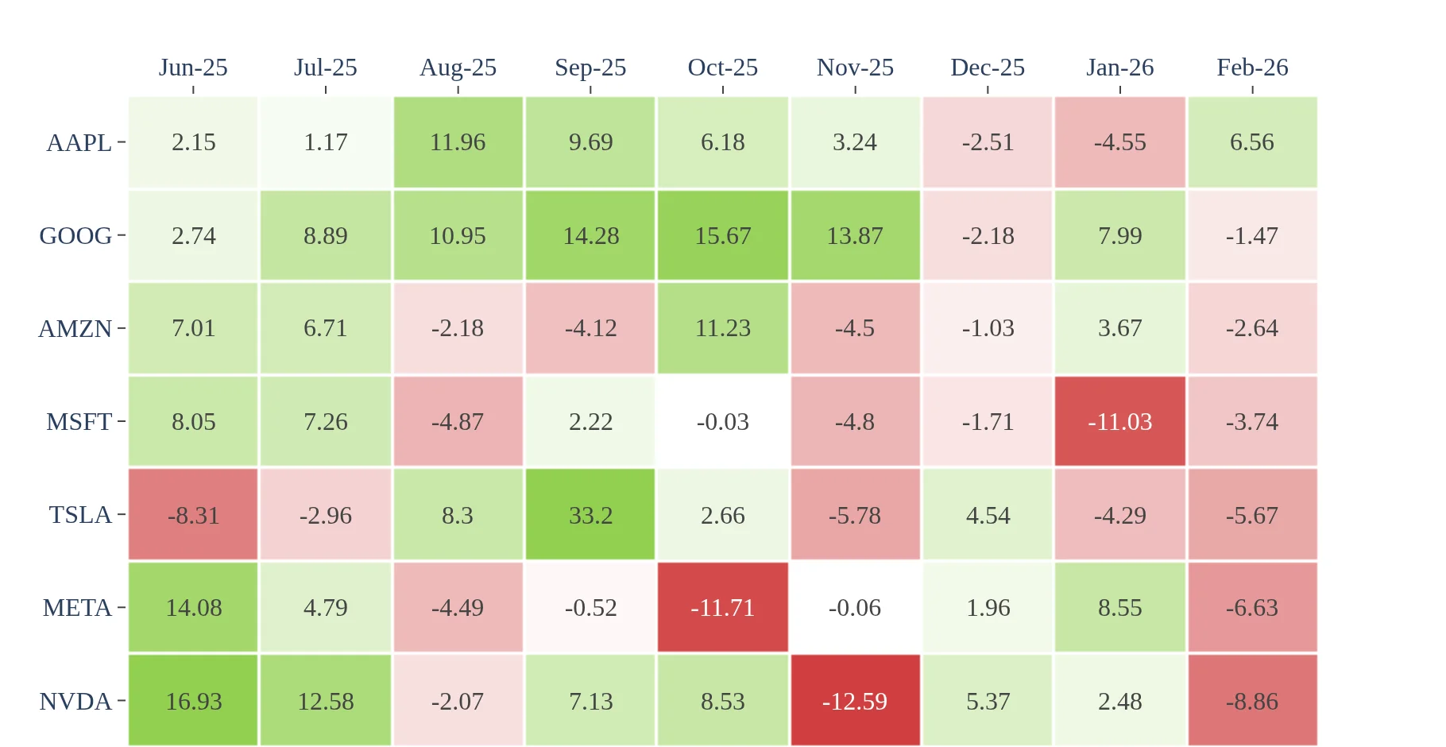Click the TSLA row label
1446x747 pixels.
(80, 515)
